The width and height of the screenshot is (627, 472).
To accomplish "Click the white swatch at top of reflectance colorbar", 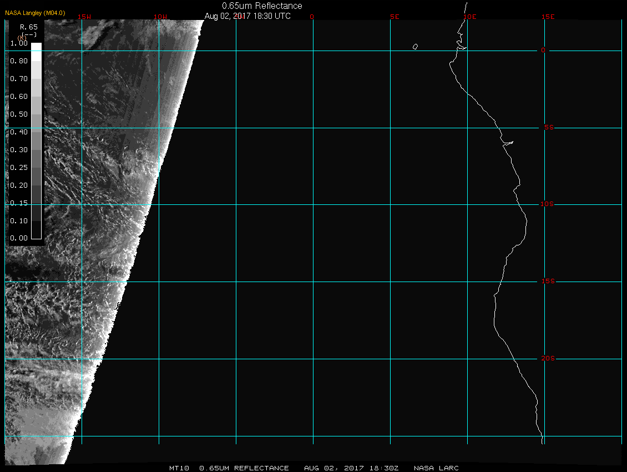I will (36, 47).
